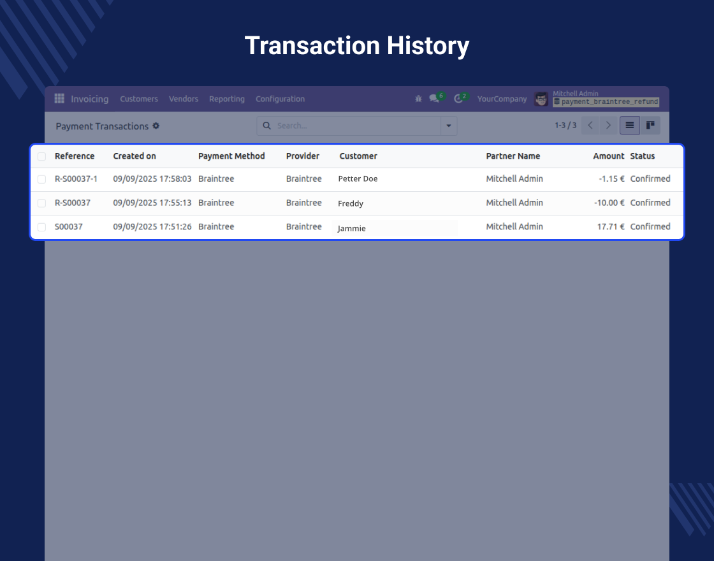714x561 pixels.
Task: Click date 09/09/2025 17:51:26
Action: click(152, 226)
